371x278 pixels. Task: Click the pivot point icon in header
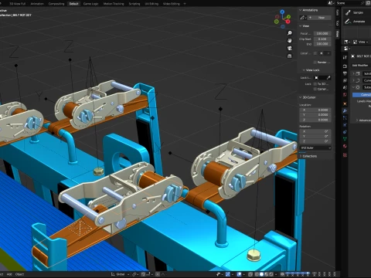[134, 274]
